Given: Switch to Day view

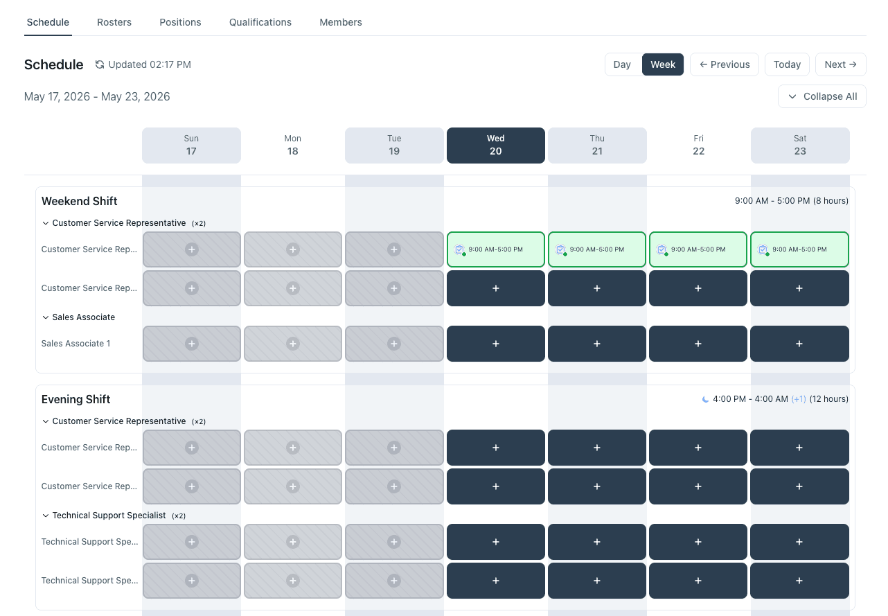Looking at the screenshot, I should (x=622, y=64).
